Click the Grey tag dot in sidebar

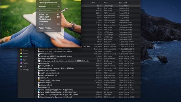(21, 66)
